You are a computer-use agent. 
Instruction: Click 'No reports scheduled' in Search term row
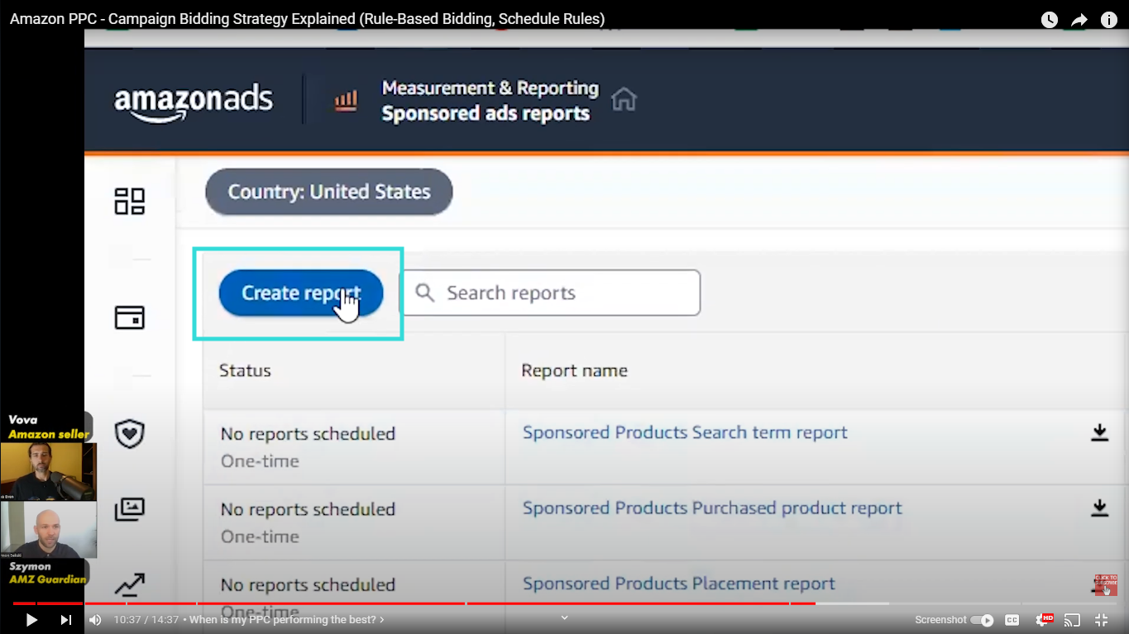click(308, 433)
